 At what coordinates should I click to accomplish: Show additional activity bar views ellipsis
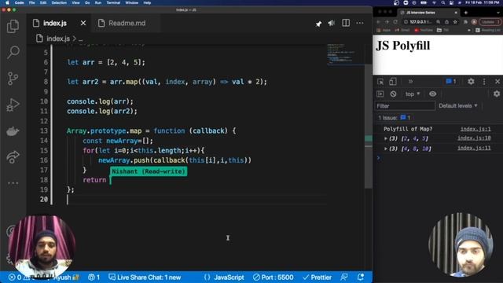click(x=13, y=183)
